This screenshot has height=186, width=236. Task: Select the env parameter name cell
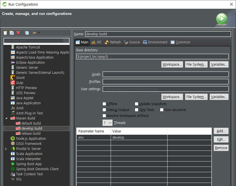click(x=94, y=138)
